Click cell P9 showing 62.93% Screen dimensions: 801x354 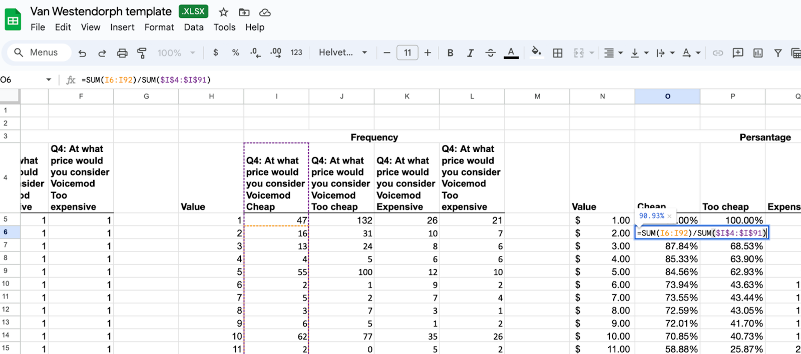pos(732,271)
